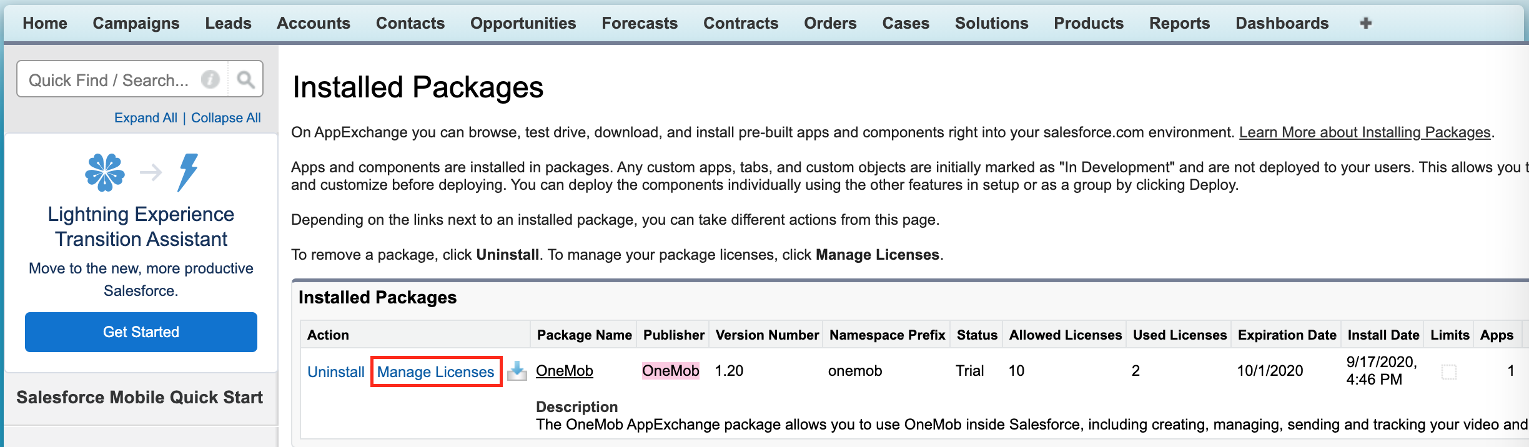The width and height of the screenshot is (1529, 447).
Task: Click the Trial status cell
Action: 969,371
